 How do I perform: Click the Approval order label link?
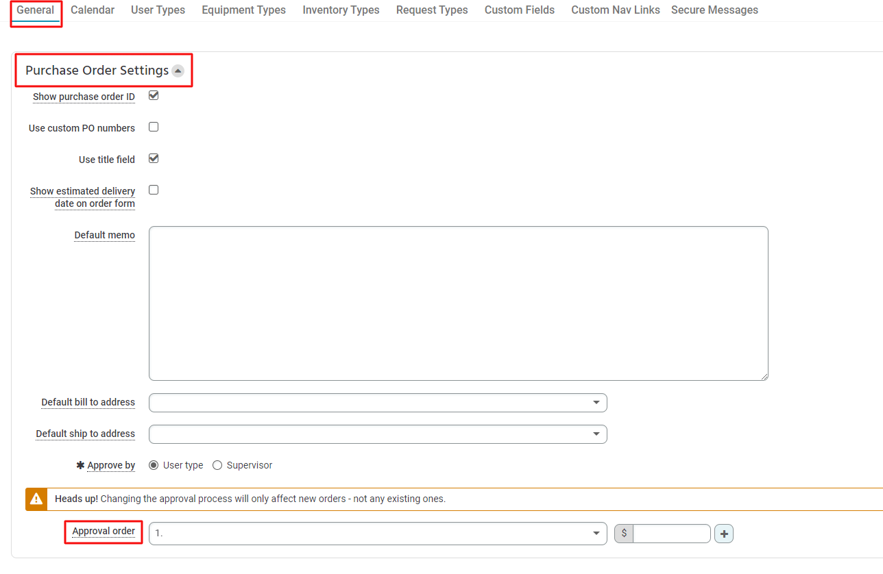coord(103,531)
